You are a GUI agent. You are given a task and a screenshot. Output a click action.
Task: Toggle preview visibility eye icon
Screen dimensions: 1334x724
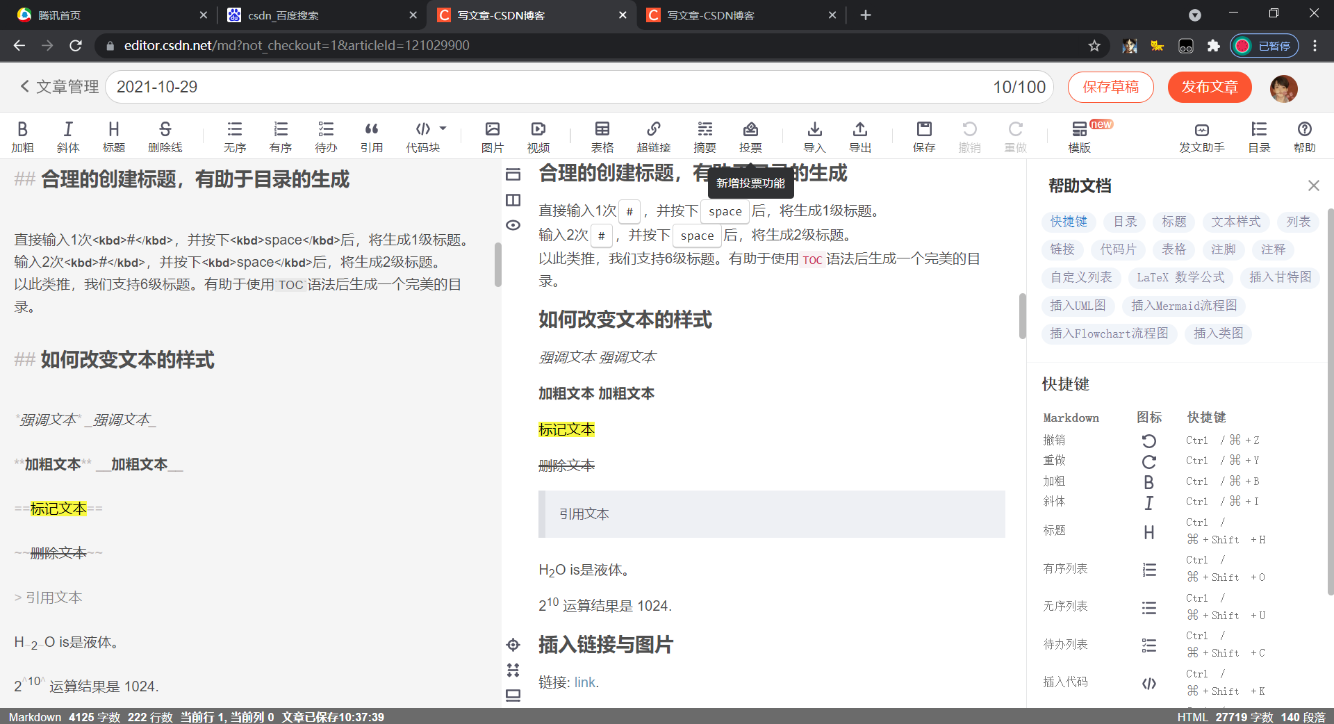click(x=513, y=225)
